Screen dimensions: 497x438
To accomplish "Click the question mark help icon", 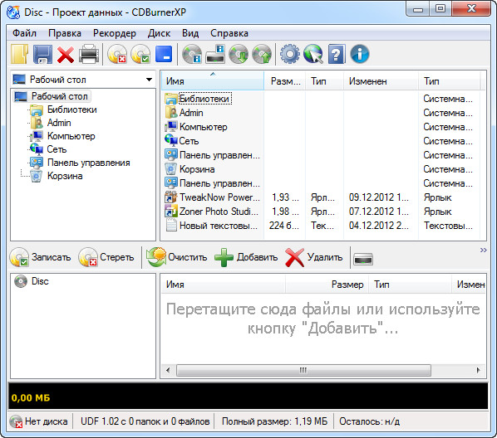I will coord(337,54).
